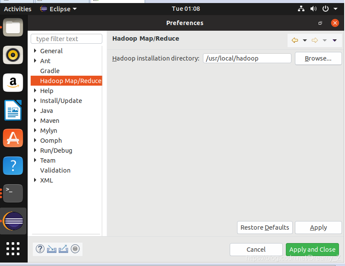Open the Activities overview
This screenshot has width=345, height=266.
[x=18, y=9]
